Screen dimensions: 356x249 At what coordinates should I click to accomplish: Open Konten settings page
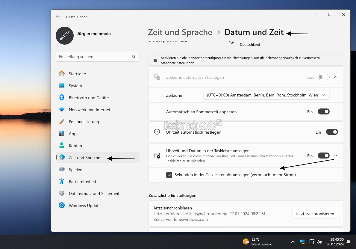point(98,146)
